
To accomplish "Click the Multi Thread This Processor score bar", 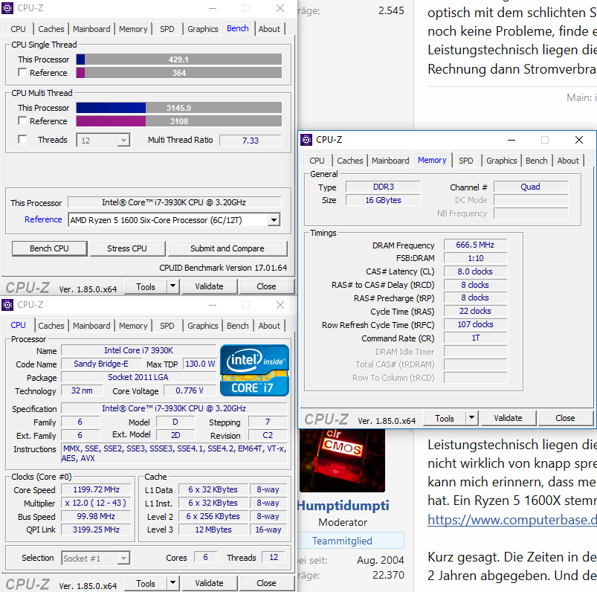I will (x=179, y=108).
